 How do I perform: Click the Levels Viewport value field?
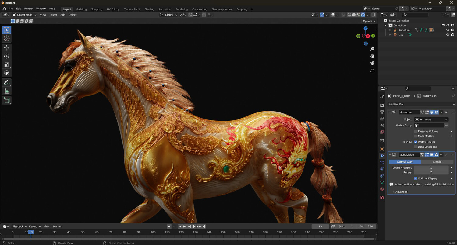pyautogui.click(x=431, y=168)
